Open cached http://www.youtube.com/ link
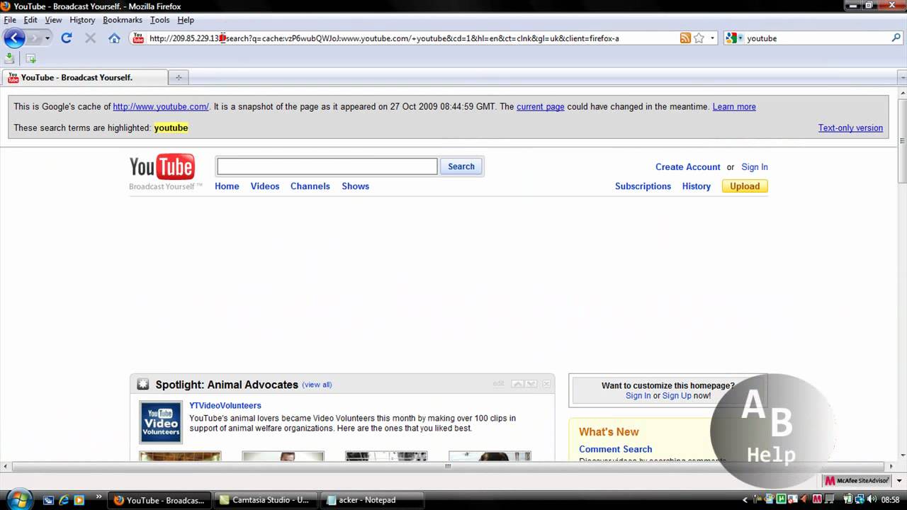907x510 pixels. 161,107
